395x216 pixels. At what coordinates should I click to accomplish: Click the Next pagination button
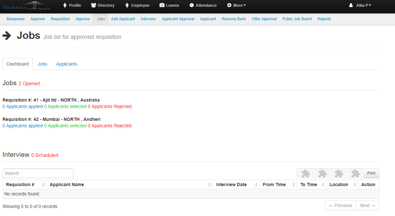(x=367, y=205)
